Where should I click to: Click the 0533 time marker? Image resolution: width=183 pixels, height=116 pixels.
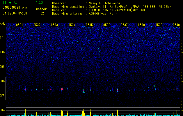[54, 25]
